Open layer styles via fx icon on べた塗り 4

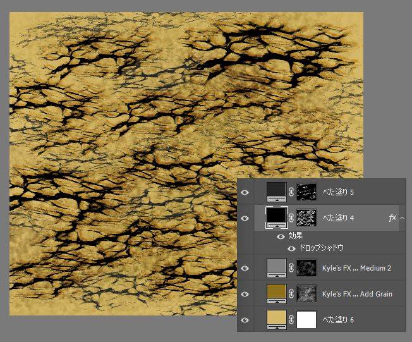[392, 218]
